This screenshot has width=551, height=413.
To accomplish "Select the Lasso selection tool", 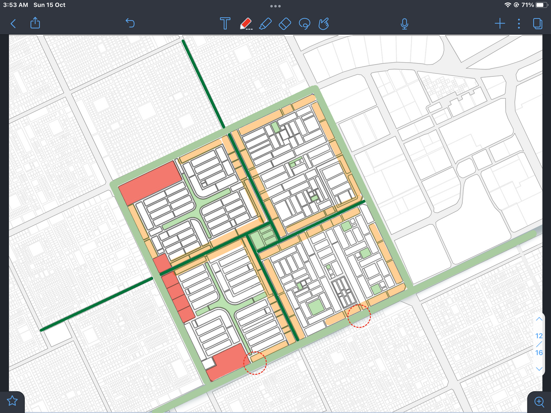I will 305,24.
